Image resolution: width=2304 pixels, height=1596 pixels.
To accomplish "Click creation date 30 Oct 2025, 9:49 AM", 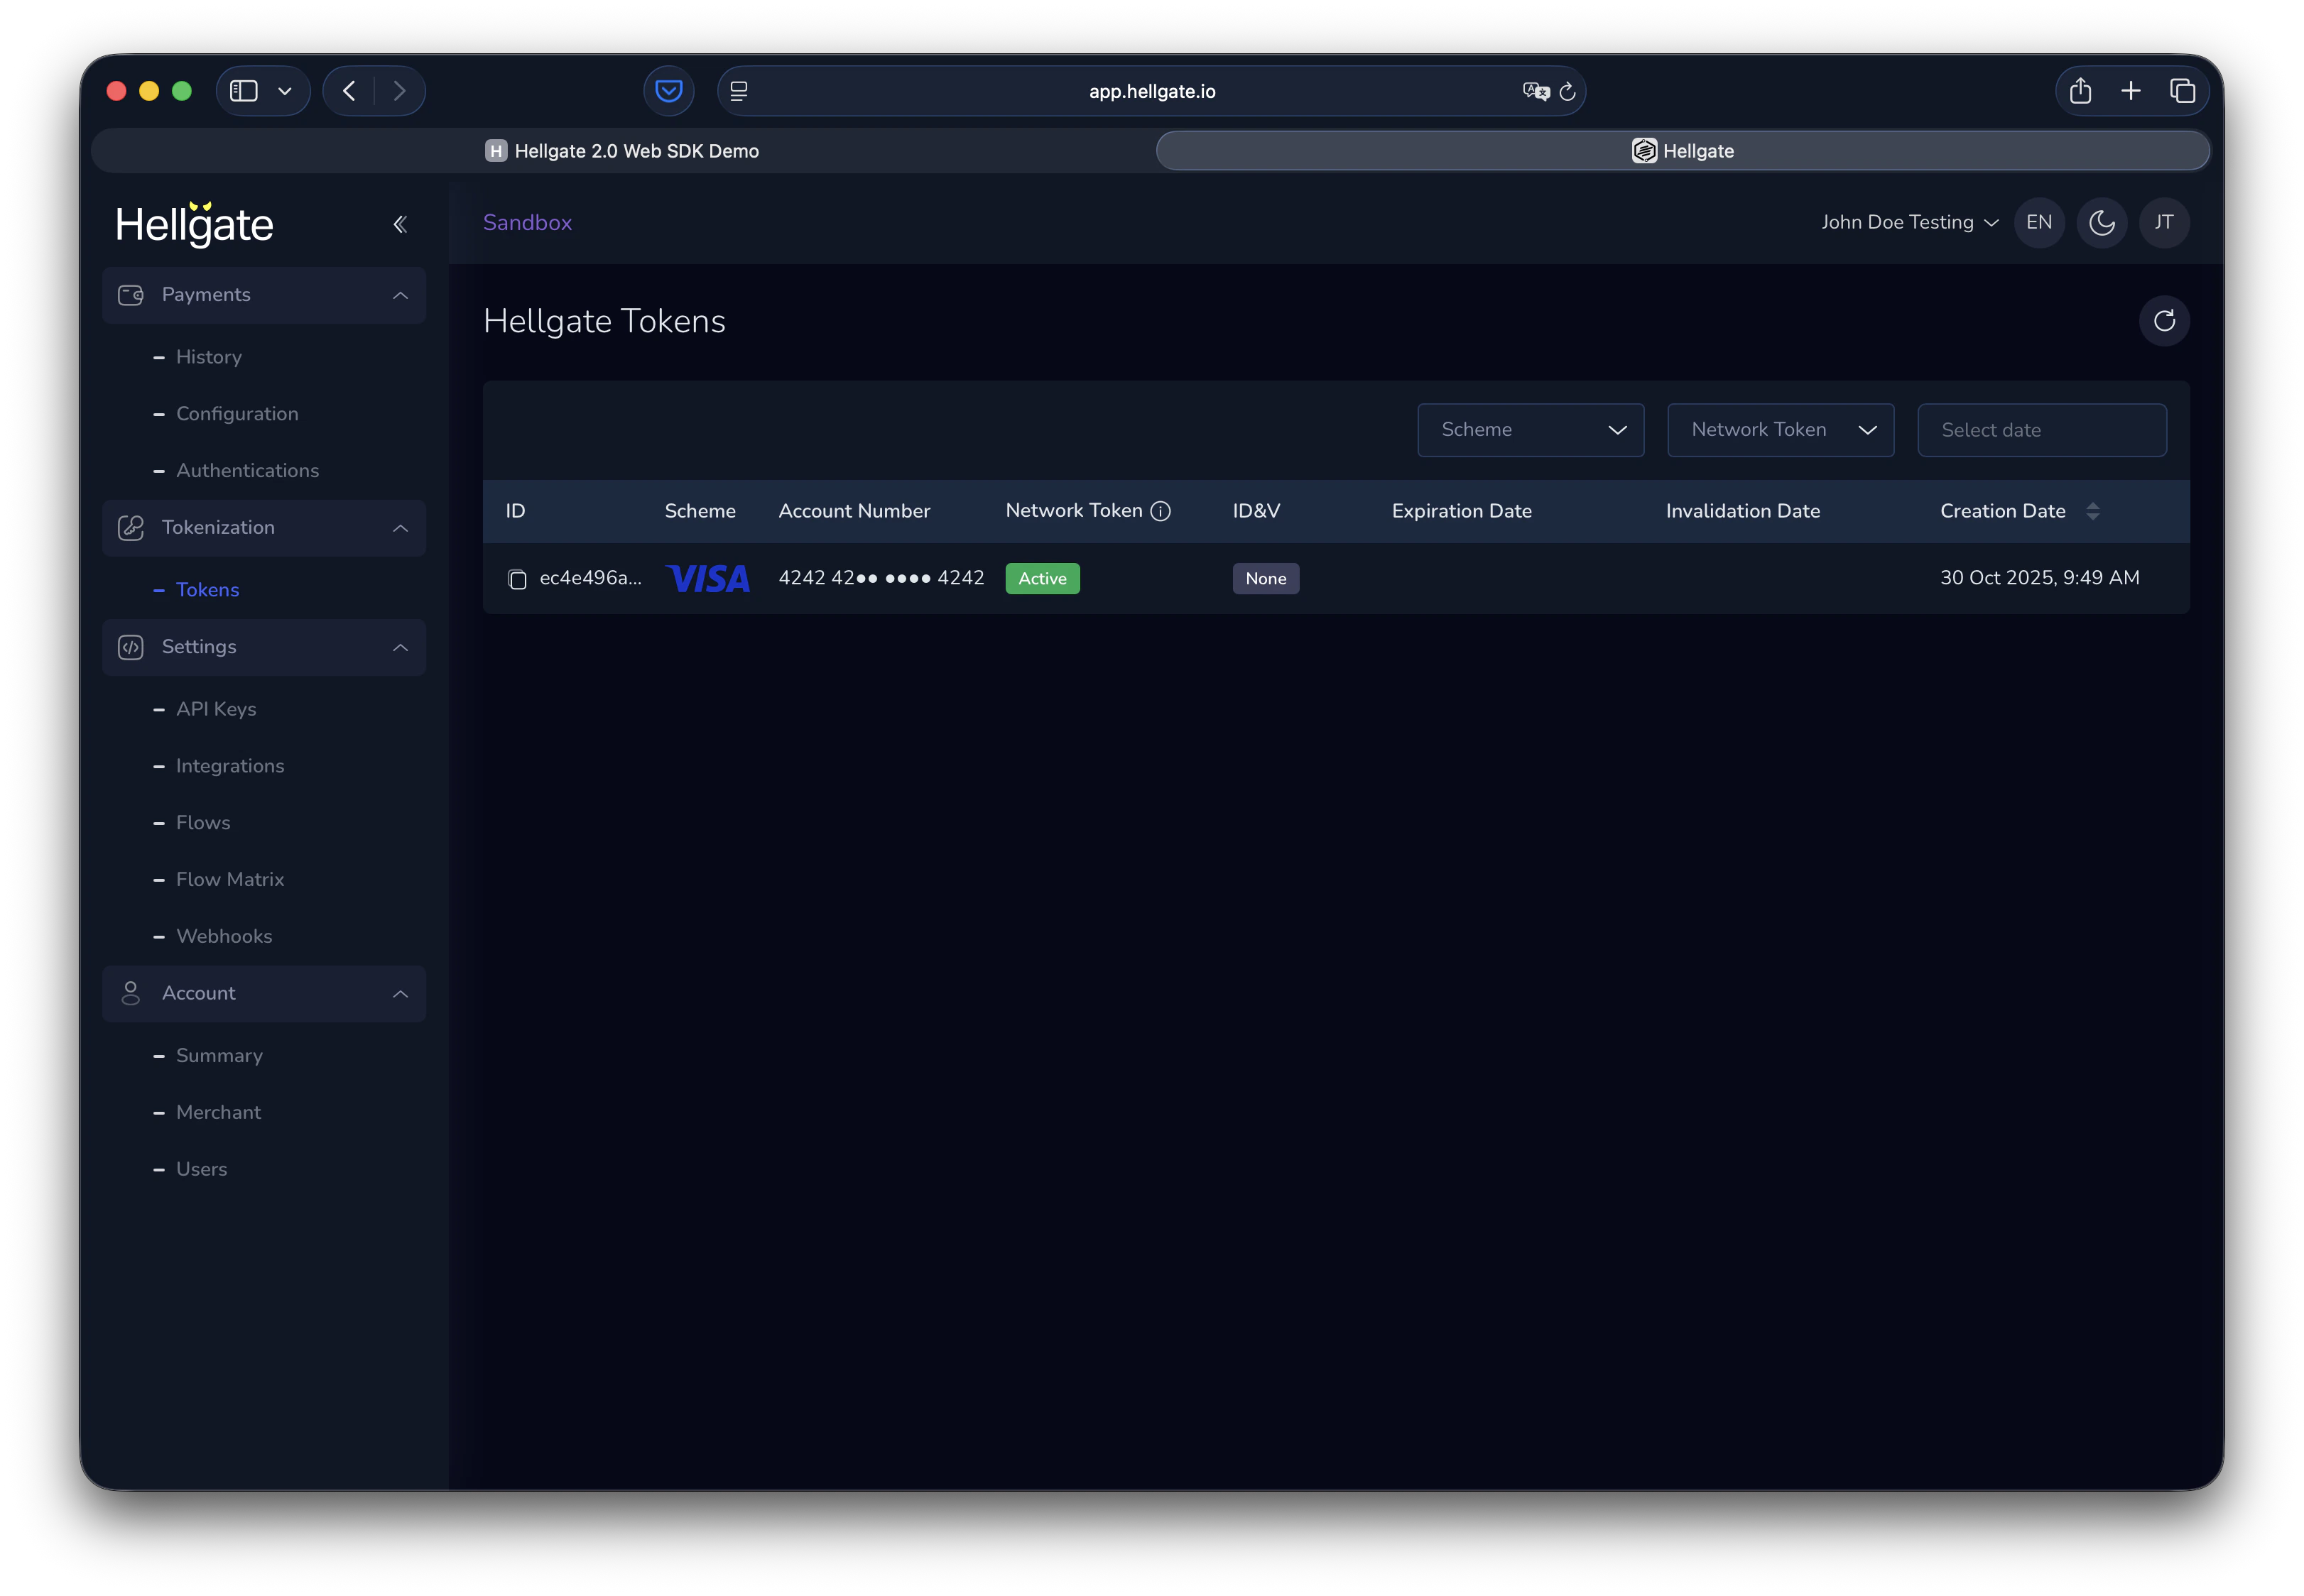I will click(2040, 578).
